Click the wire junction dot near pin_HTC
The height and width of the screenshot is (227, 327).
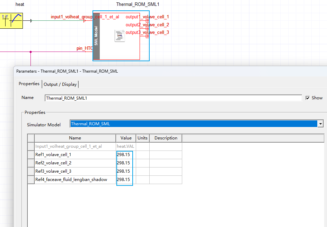click(31, 52)
